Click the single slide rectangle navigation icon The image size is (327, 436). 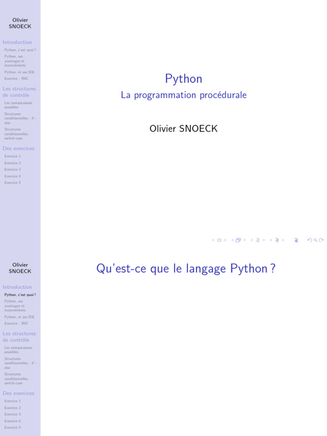(219, 240)
